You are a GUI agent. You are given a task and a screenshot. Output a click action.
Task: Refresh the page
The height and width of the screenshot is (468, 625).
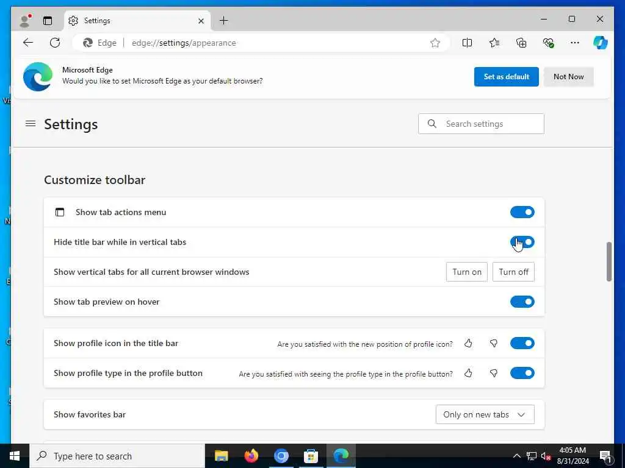pyautogui.click(x=55, y=43)
